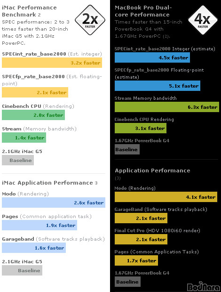Viewport: 221px width, 292px height.
Task: Click the Garageband 1.6x faster bar
Action: (x=34, y=248)
